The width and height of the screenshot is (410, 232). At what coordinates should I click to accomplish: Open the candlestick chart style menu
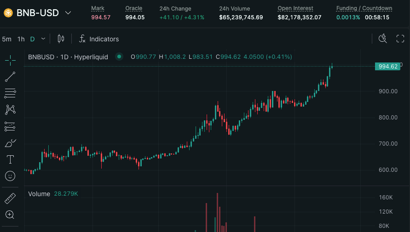click(61, 39)
